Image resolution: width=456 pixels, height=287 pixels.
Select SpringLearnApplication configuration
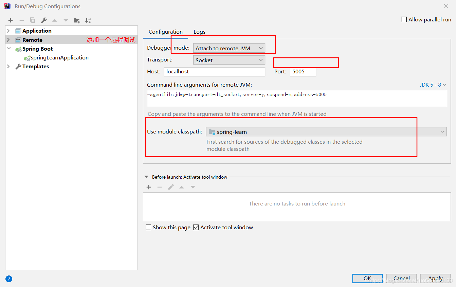pos(71,58)
